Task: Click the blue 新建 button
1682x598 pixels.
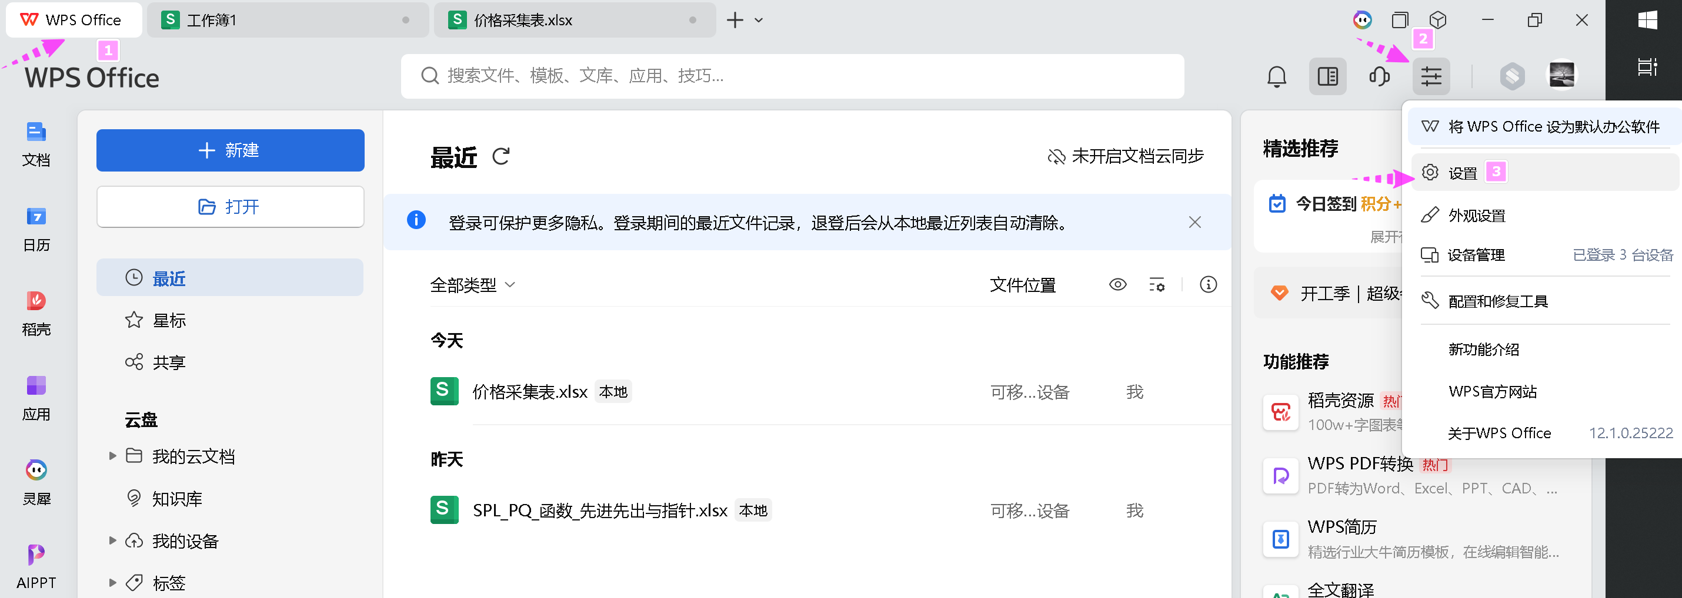Action: click(x=231, y=150)
